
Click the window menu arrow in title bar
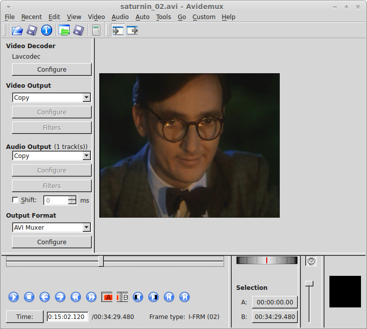tap(9, 7)
